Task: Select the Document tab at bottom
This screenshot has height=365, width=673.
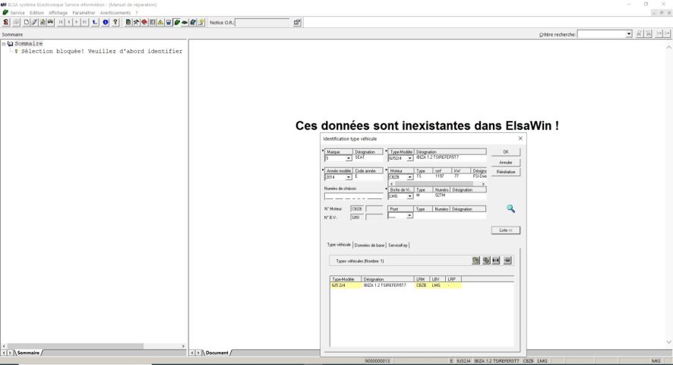Action: pyautogui.click(x=216, y=353)
